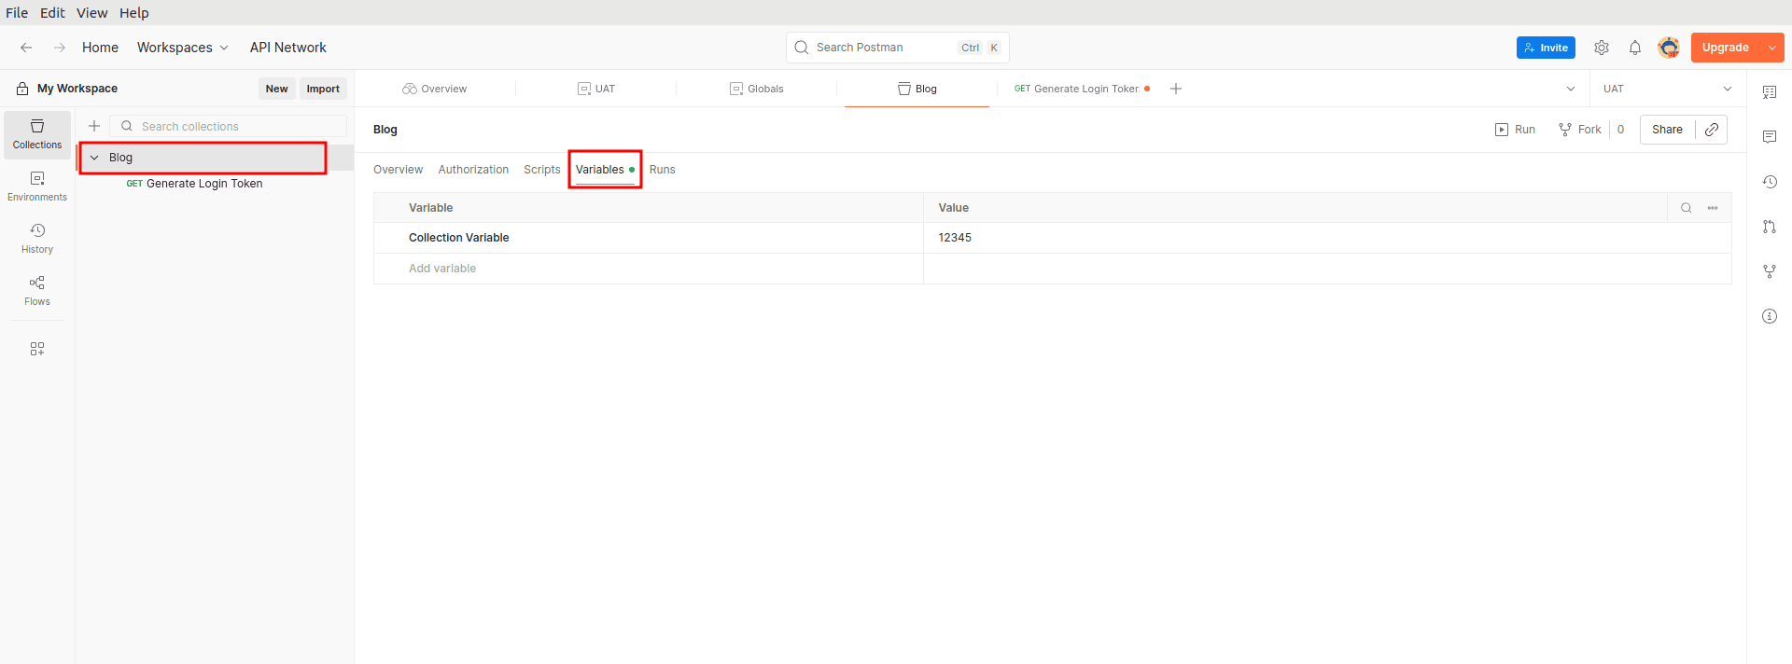Screen dimensions: 1792x664
Task: Open Environments in the sidebar
Action: point(37,187)
